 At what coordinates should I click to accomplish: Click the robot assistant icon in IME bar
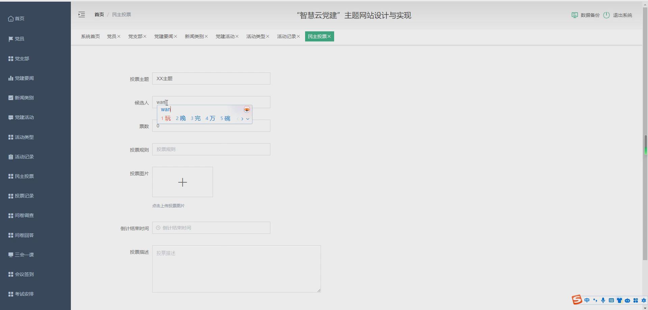click(627, 300)
